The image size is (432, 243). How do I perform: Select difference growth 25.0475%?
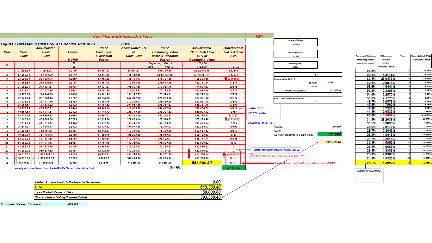(x=387, y=78)
